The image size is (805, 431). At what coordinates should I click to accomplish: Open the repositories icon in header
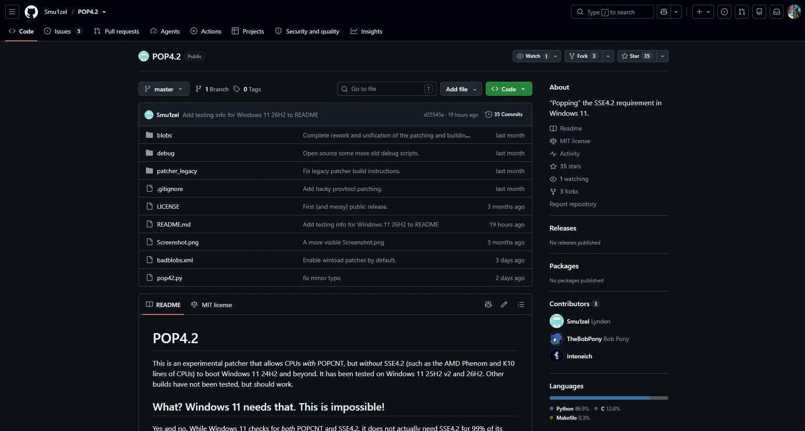(759, 12)
